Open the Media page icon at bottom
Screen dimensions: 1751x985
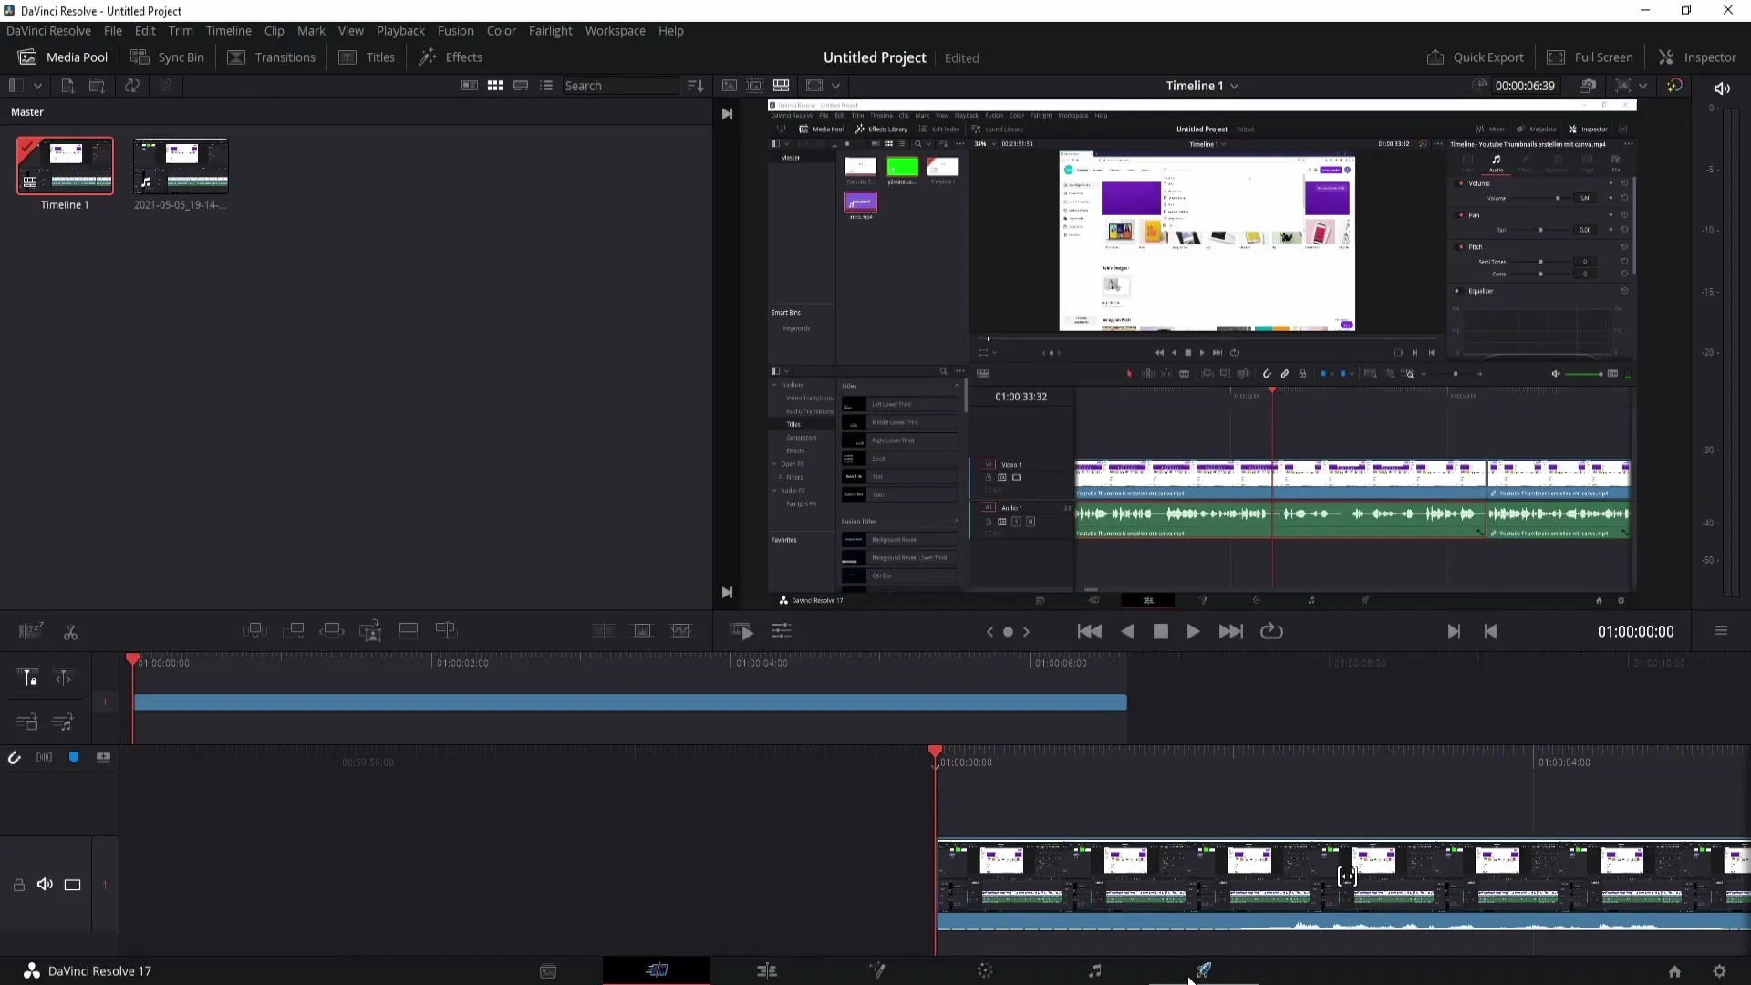pyautogui.click(x=548, y=971)
